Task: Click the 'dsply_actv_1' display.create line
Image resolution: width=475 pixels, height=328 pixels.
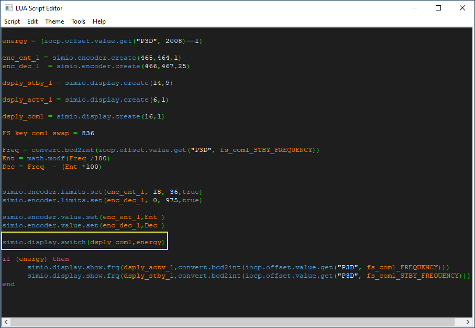Action: point(85,100)
